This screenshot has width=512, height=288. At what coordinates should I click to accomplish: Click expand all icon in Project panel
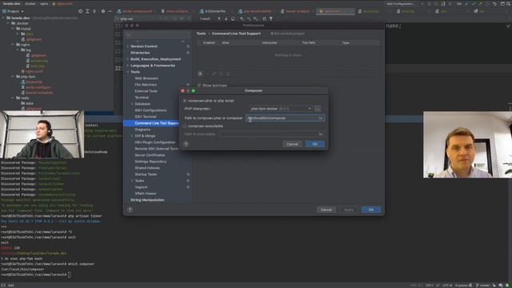[x=87, y=11]
